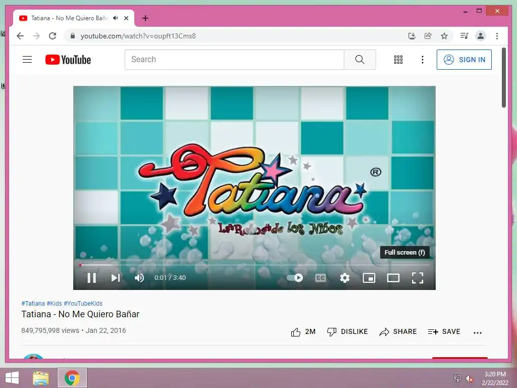Open a new Chrome tab

pos(145,18)
